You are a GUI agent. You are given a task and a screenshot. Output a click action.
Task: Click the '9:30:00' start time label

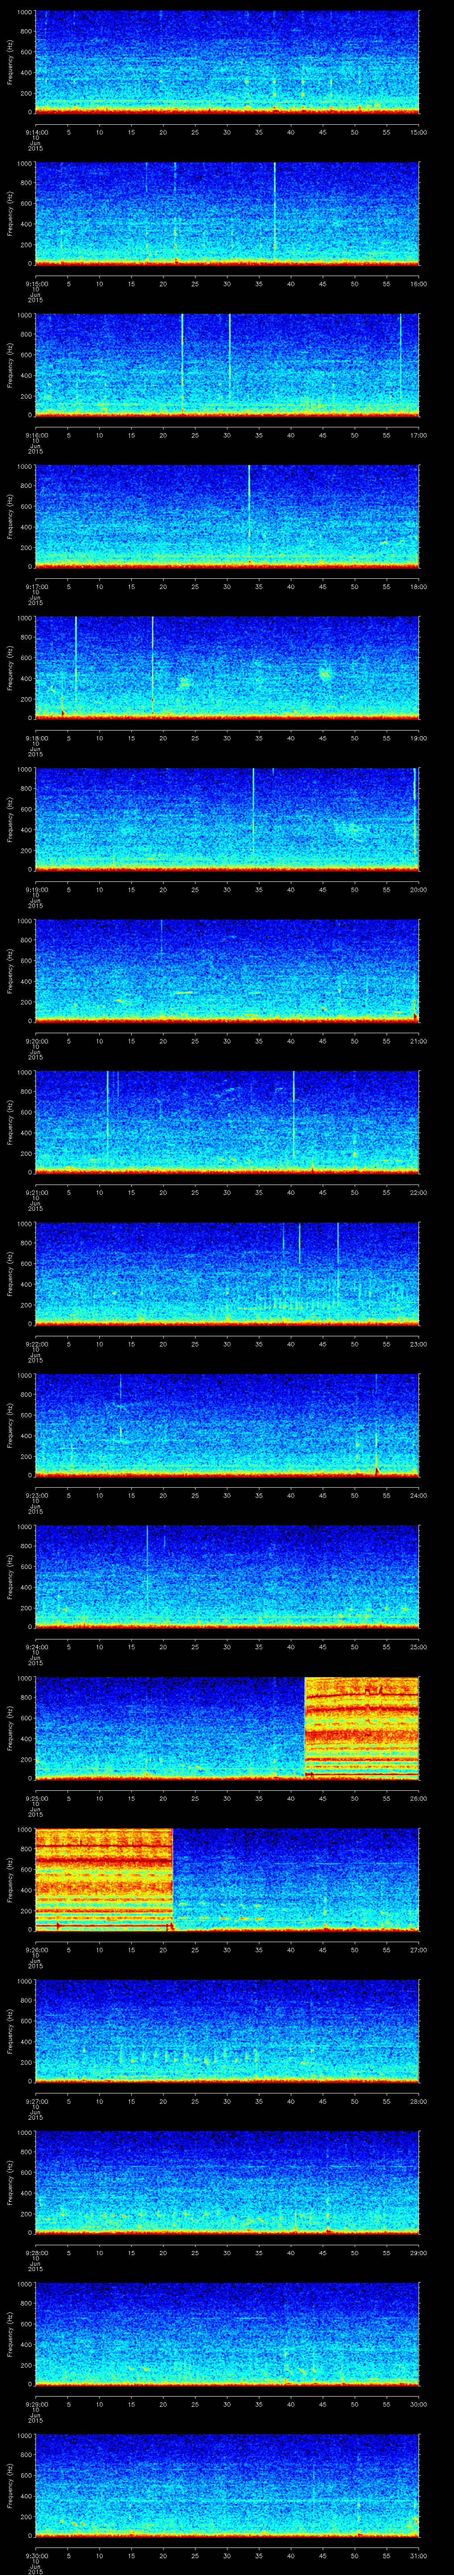pyautogui.click(x=36, y=2555)
